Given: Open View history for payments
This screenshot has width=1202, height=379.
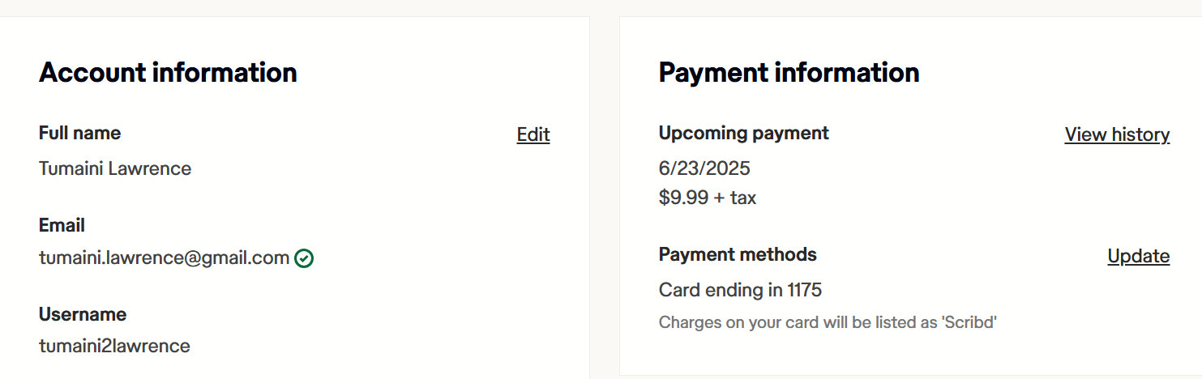Looking at the screenshot, I should pyautogui.click(x=1116, y=134).
